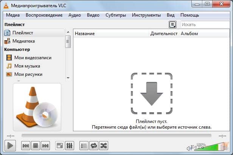Click the Компьютер section heading
Screen dimensions: 233x155
tap(17, 49)
